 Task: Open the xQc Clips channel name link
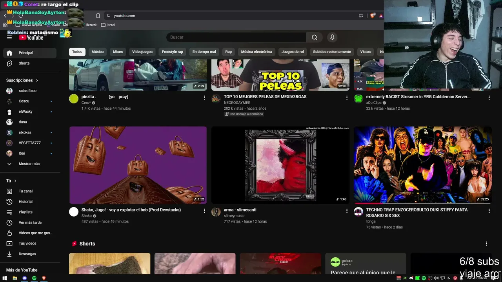(x=374, y=103)
